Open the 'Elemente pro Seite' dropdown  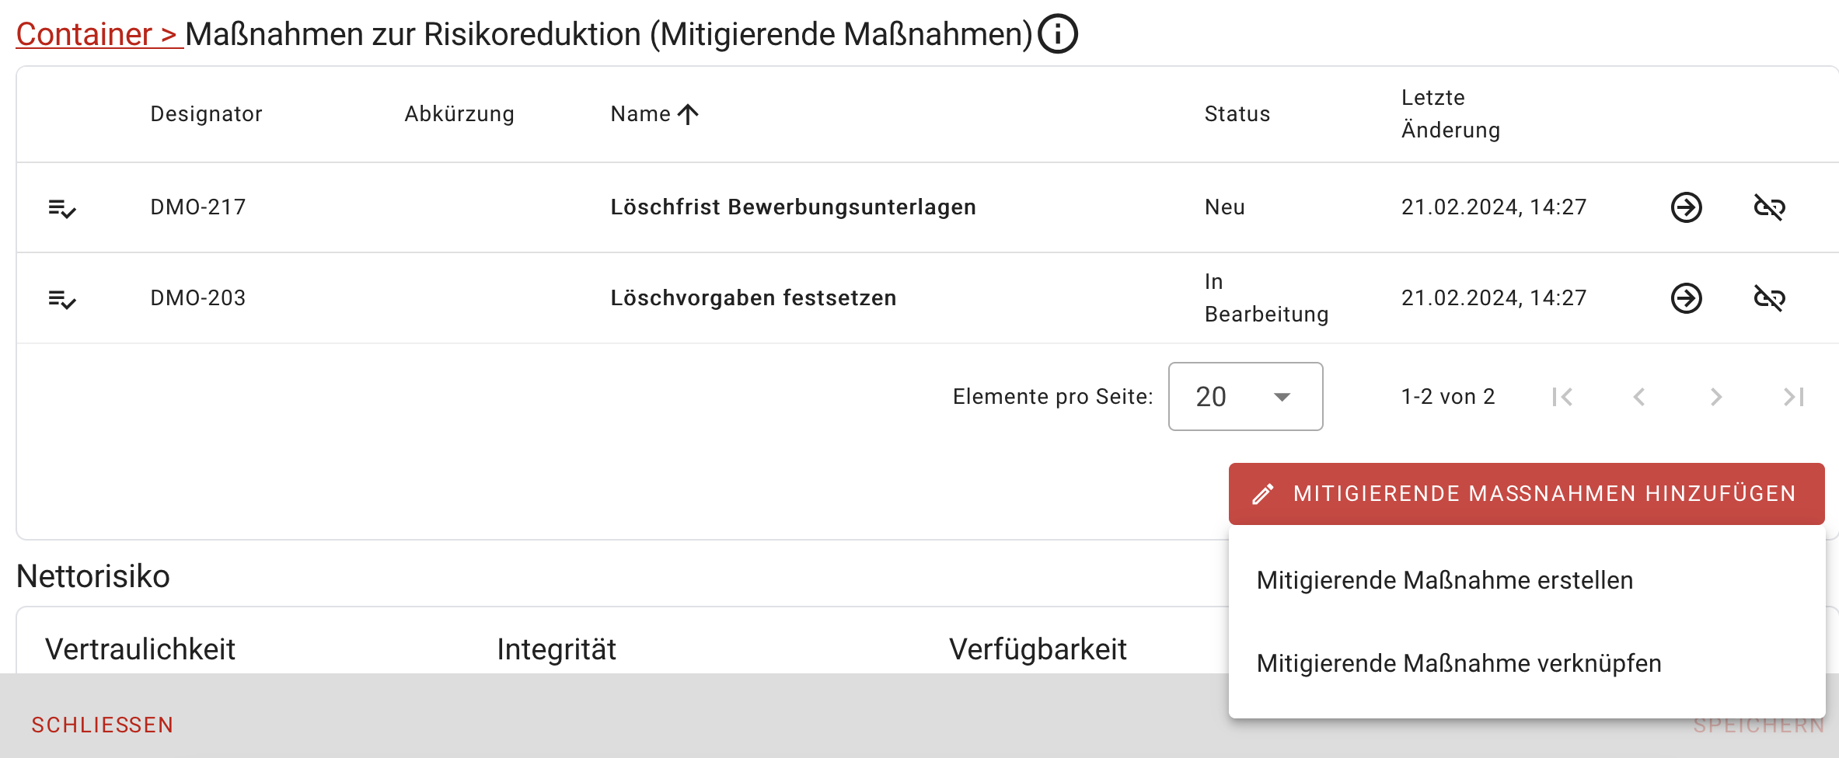1244,396
